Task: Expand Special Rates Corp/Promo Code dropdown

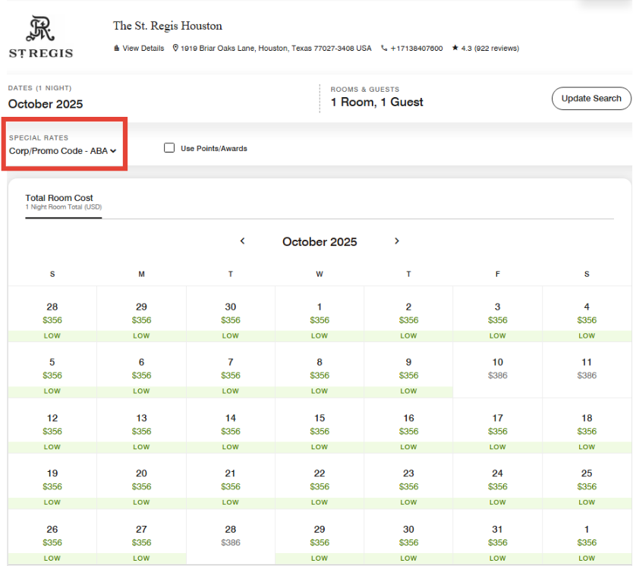Action: coord(62,150)
